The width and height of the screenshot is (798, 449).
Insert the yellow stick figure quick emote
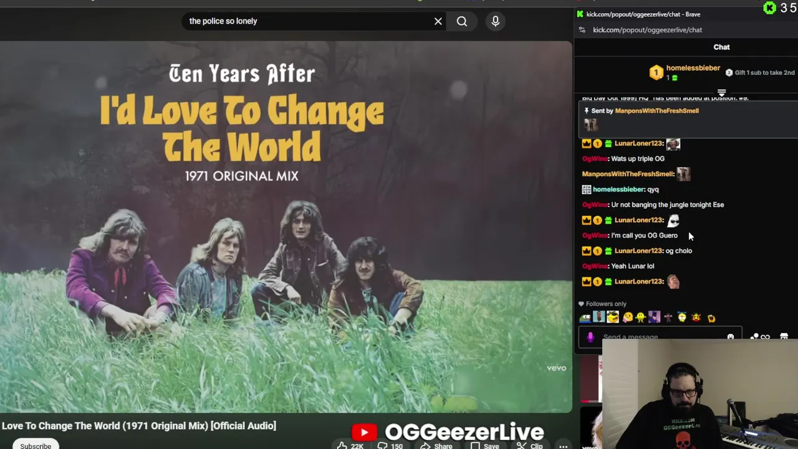coord(640,317)
